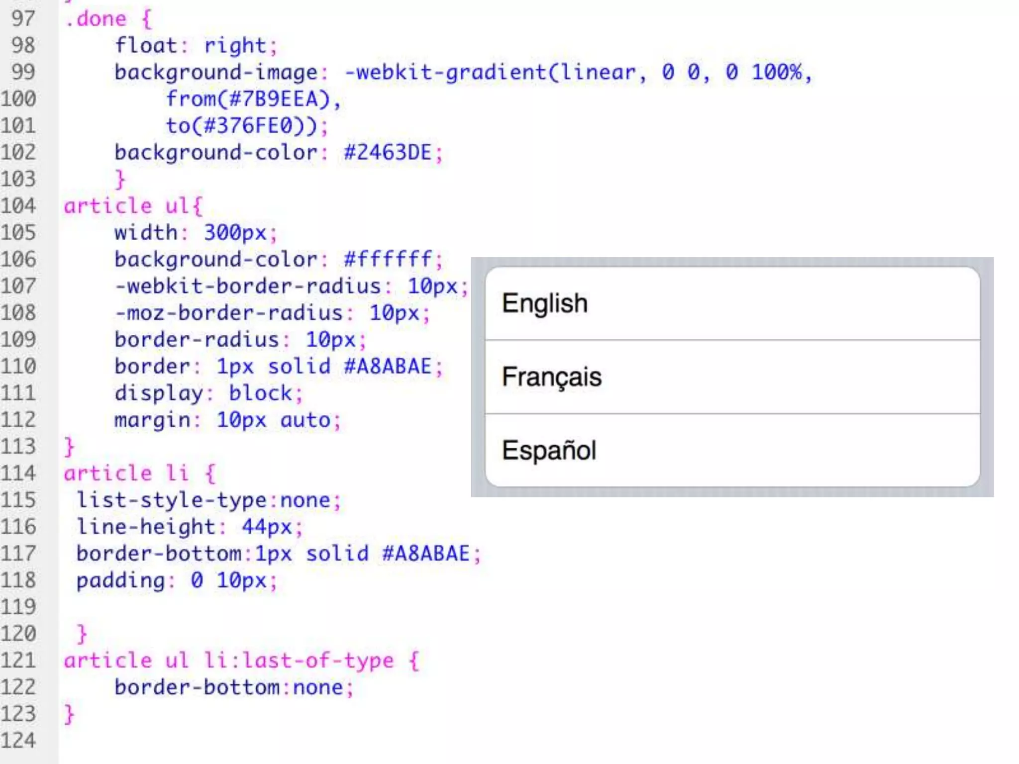Click the border-bottom:none declaration
This screenshot has height=764, width=1019.
229,687
